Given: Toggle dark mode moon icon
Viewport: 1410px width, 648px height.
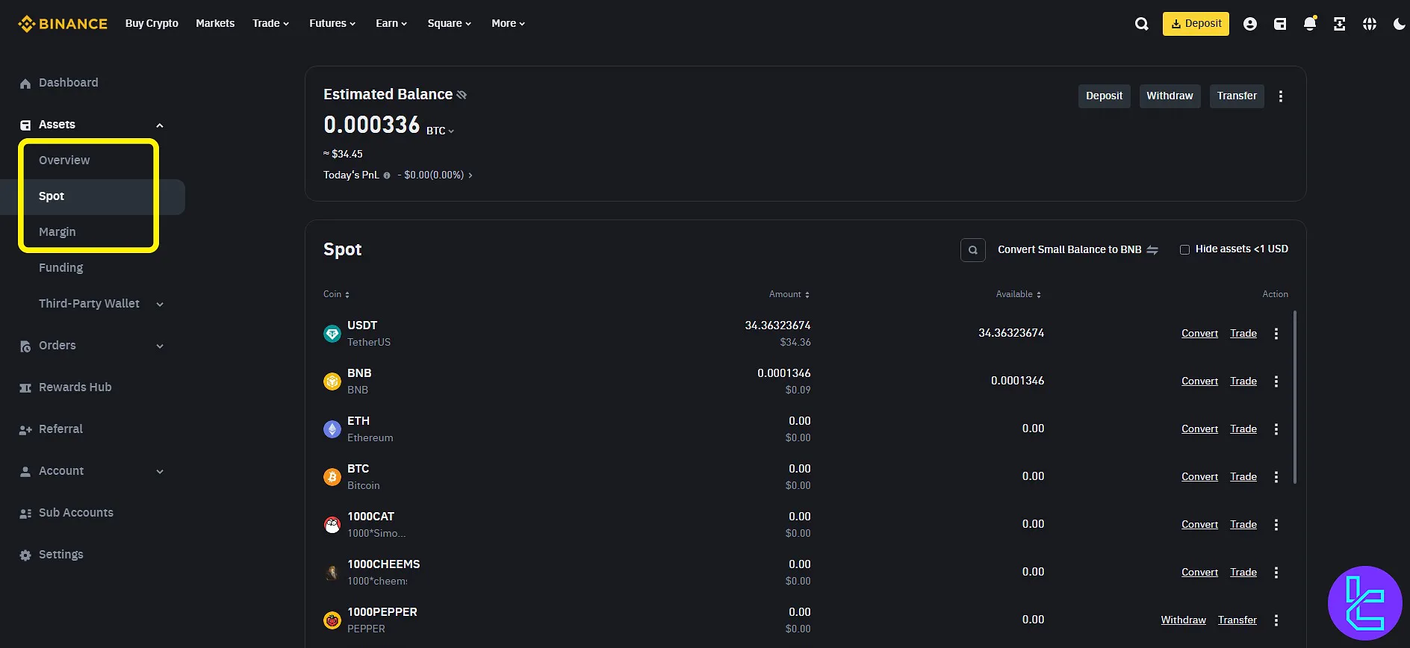Looking at the screenshot, I should 1399,24.
